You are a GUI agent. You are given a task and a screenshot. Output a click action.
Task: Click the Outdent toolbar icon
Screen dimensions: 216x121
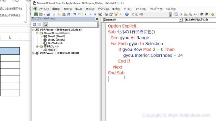(206, 14)
